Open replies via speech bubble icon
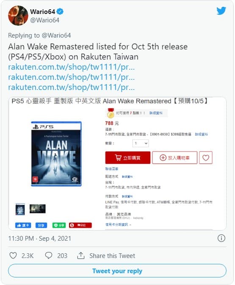235x285 pixels. (49, 255)
